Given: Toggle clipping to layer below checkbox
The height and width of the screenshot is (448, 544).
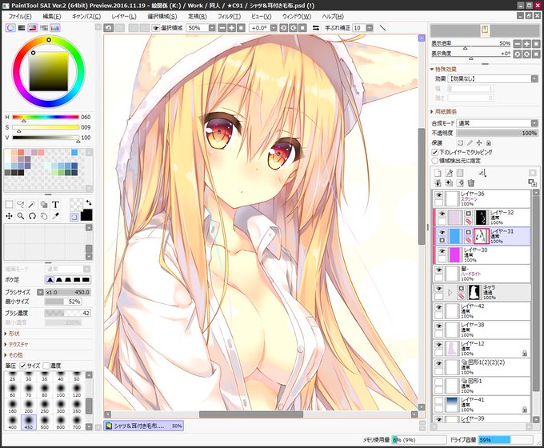Looking at the screenshot, I should 434,152.
